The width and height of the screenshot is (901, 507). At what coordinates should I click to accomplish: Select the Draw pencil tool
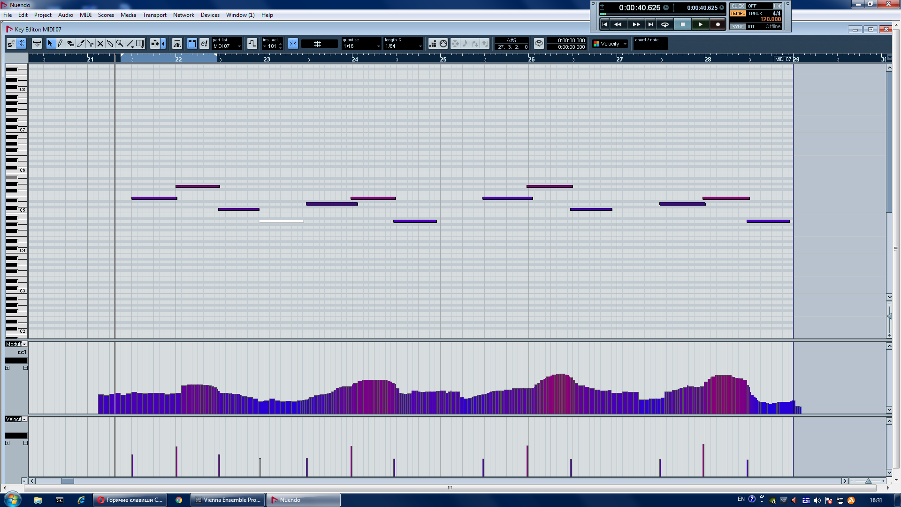pos(60,44)
